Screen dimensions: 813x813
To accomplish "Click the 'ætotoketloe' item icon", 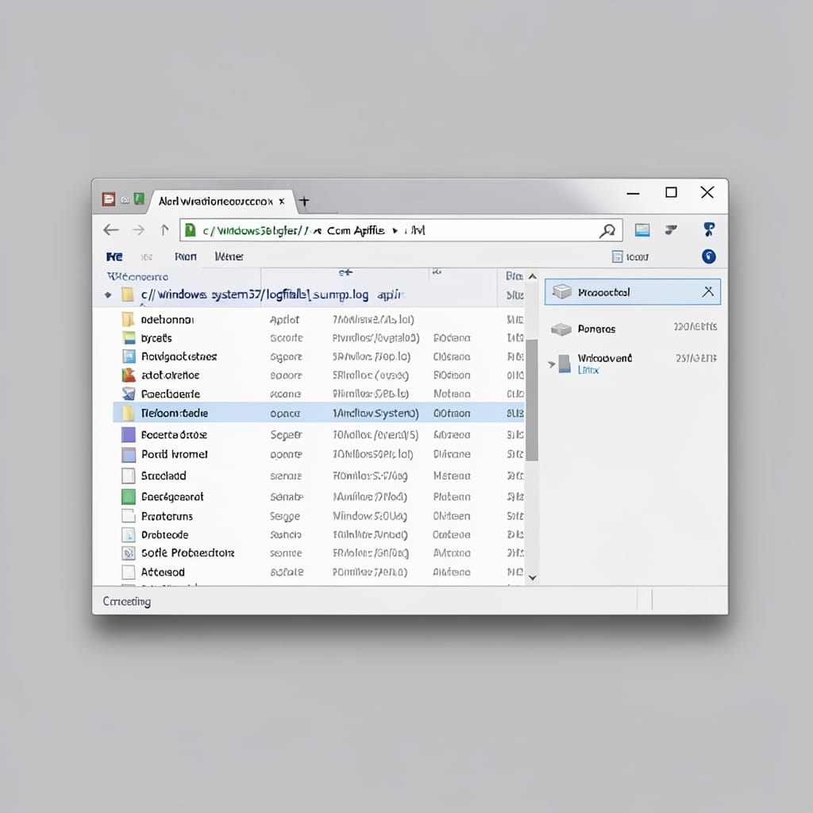I will click(129, 375).
